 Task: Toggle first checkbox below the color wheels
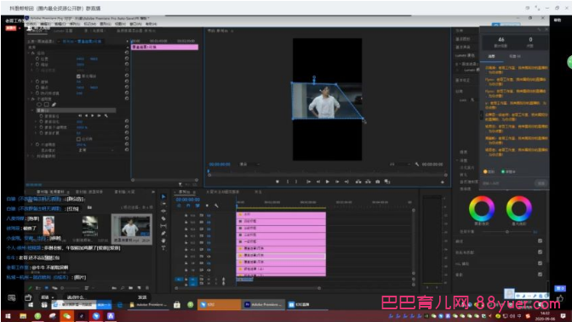point(540,240)
